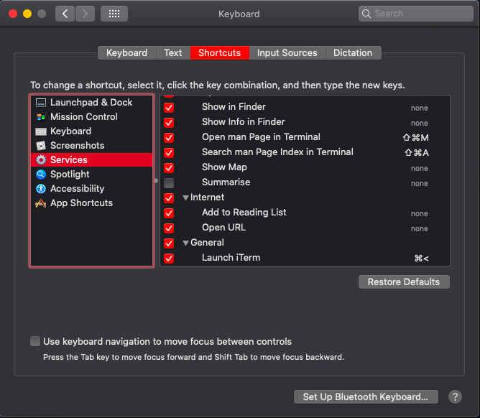Collapse the General group triangle
The width and height of the screenshot is (480, 418).
pos(185,243)
